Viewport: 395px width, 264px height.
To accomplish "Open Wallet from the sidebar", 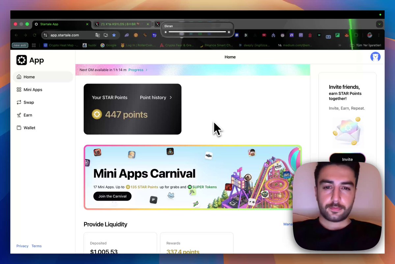I will pyautogui.click(x=43, y=128).
